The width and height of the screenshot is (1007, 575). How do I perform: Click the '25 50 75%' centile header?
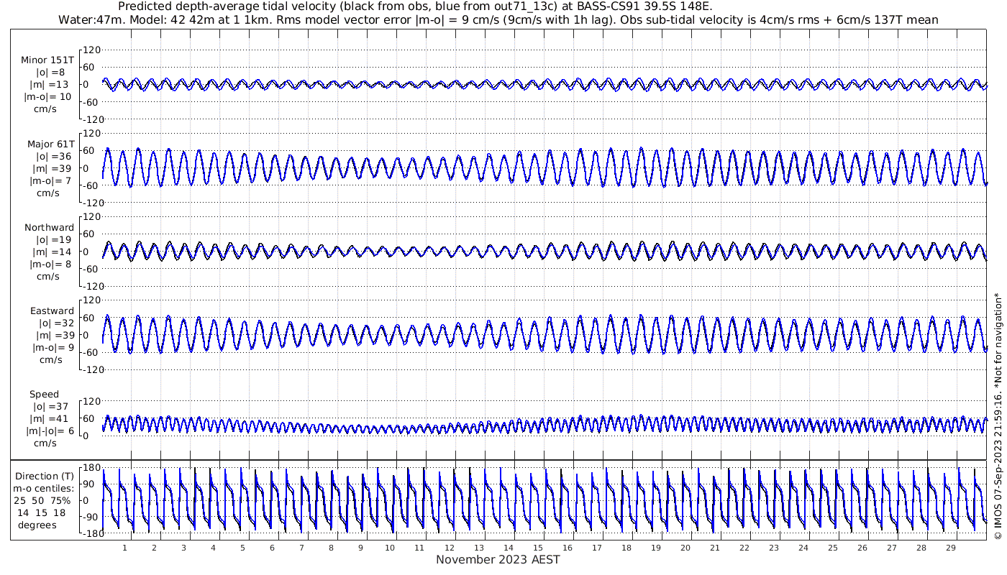[x=44, y=500]
